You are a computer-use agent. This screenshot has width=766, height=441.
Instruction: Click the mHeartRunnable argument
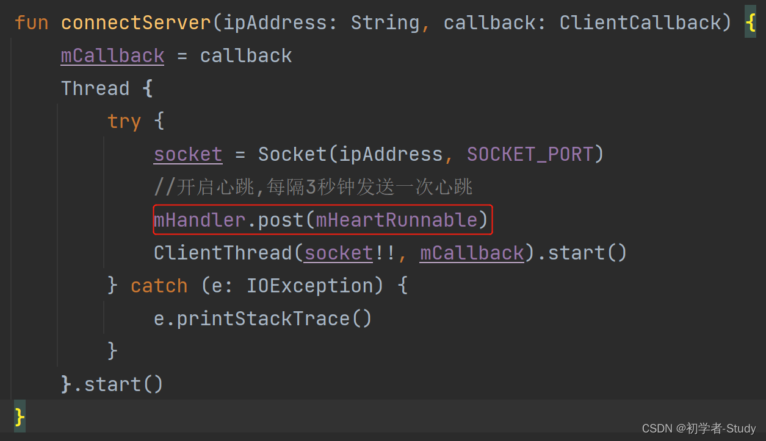click(397, 220)
